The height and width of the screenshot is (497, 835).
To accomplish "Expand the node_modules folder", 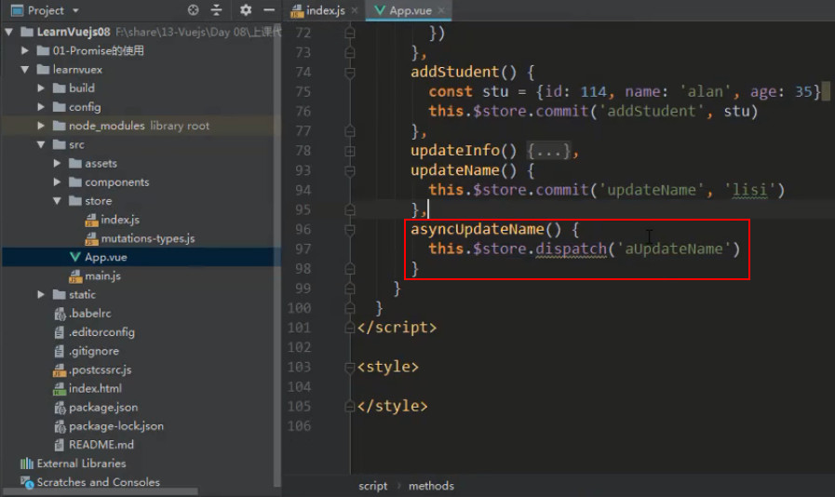I will [41, 126].
